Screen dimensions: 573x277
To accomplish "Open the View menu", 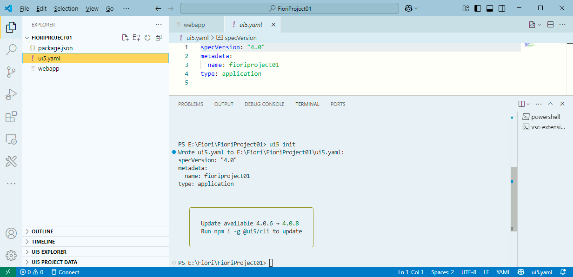I will pyautogui.click(x=92, y=8).
